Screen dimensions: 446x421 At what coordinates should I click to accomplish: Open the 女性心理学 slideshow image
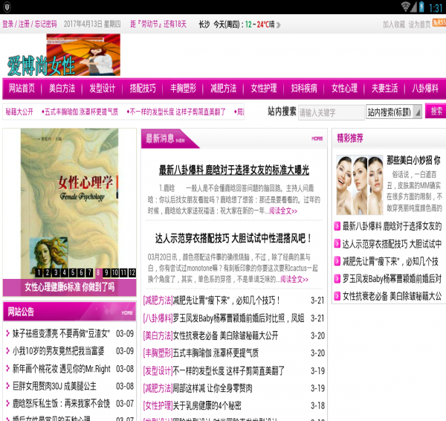(x=69, y=204)
